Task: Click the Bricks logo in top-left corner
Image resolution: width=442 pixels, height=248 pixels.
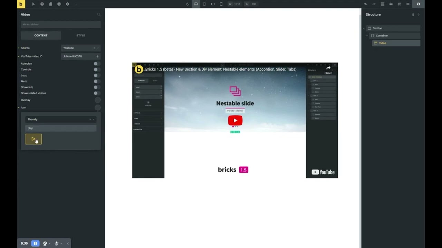Action: (x=21, y=4)
